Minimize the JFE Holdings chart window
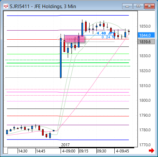 point(127,6)
